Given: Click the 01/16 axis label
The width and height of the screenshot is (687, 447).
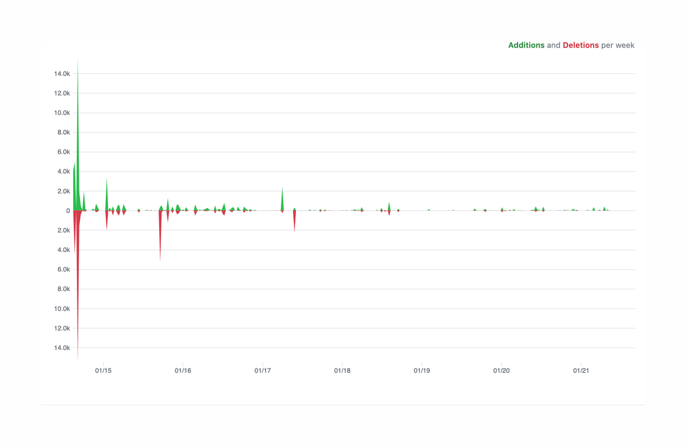Looking at the screenshot, I should [183, 370].
